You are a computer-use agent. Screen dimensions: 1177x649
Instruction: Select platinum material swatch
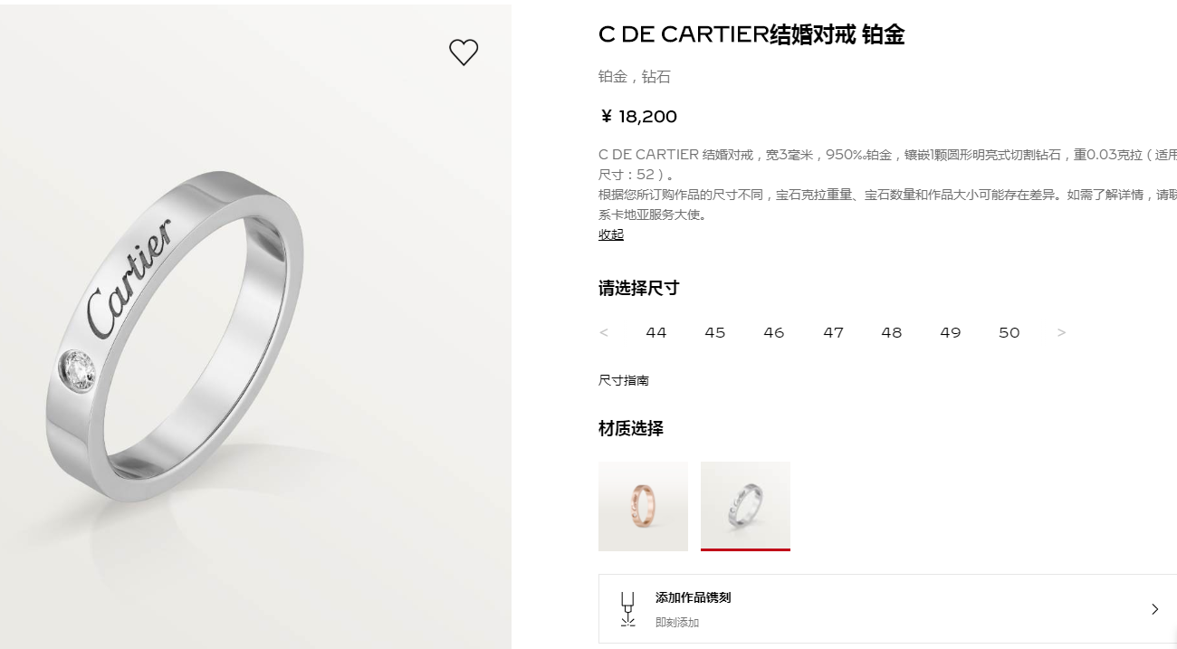[745, 506]
